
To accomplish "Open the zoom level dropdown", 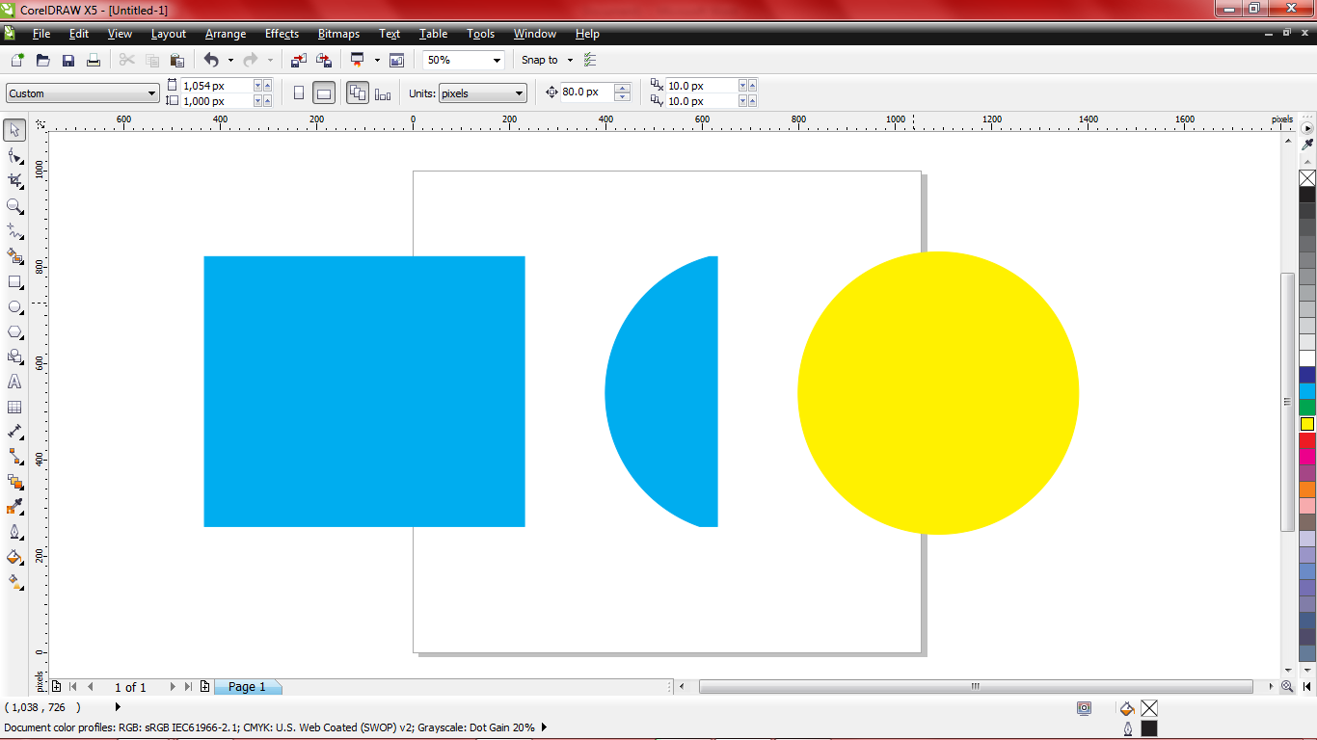I will coord(498,60).
